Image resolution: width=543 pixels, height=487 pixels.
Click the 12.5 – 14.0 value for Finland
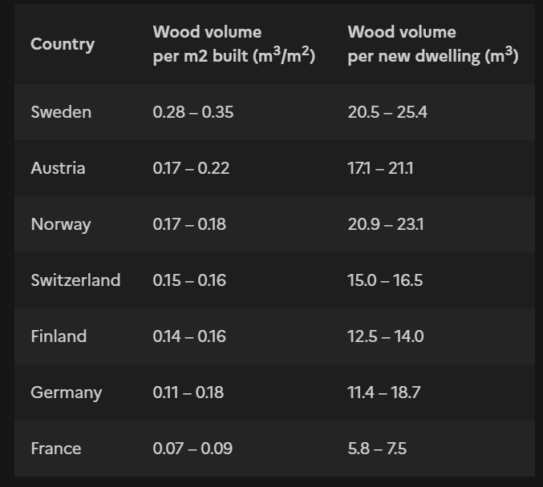pos(386,336)
